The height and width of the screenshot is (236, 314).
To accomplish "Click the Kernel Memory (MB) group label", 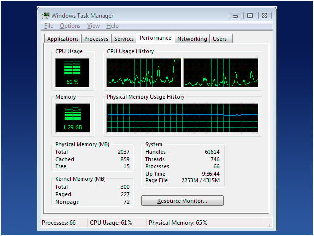I will click(80, 179).
